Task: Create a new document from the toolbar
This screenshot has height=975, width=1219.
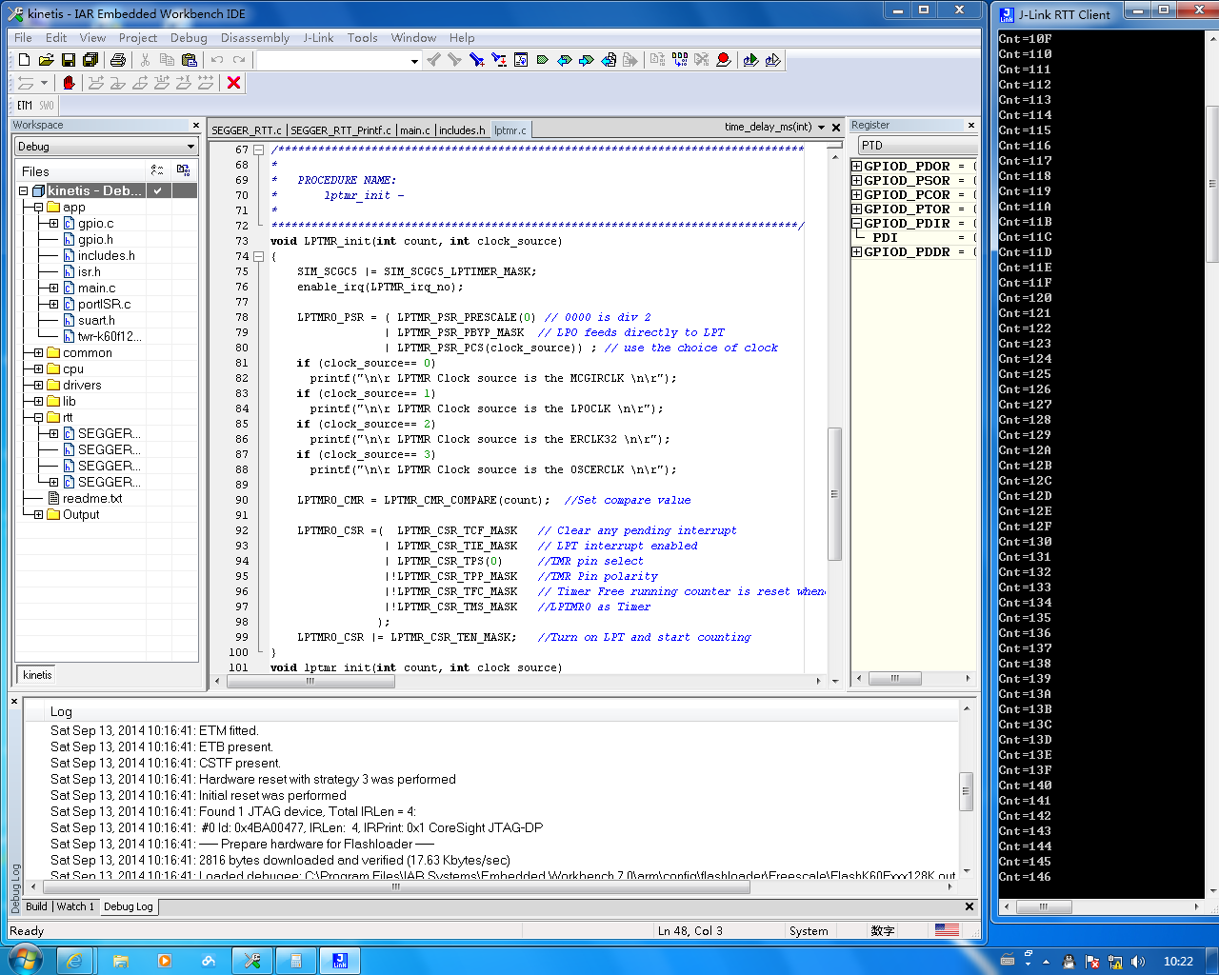Action: pos(24,60)
